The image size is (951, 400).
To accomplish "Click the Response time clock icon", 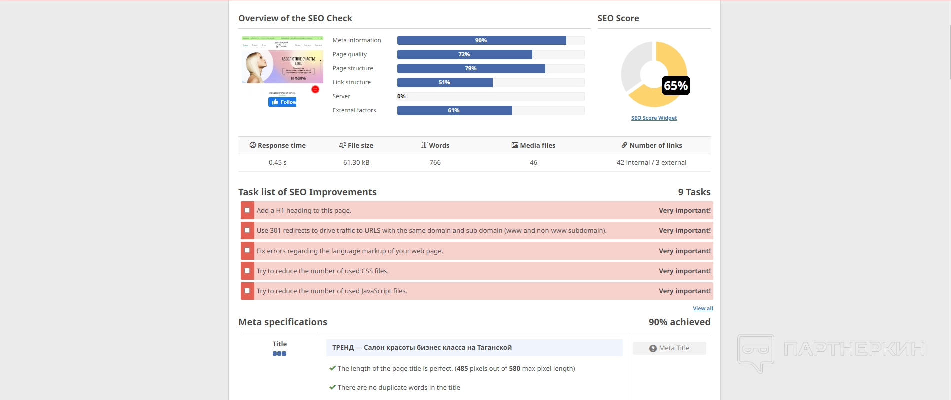I will (x=252, y=145).
